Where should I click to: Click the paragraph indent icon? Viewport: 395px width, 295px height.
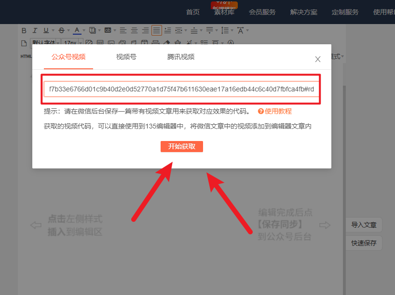pos(178,31)
